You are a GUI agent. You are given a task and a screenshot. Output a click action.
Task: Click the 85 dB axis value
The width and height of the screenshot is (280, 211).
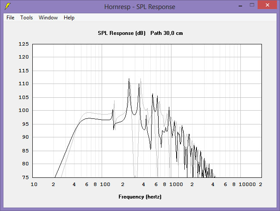click(25, 151)
